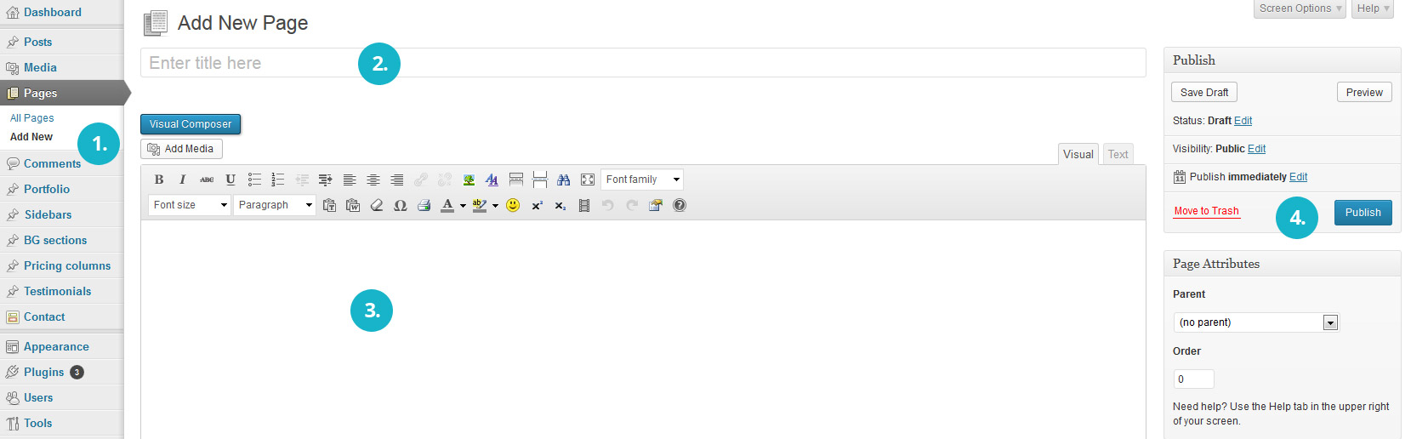The width and height of the screenshot is (1411, 439).
Task: Toggle fullscreen editing mode
Action: coord(588,180)
